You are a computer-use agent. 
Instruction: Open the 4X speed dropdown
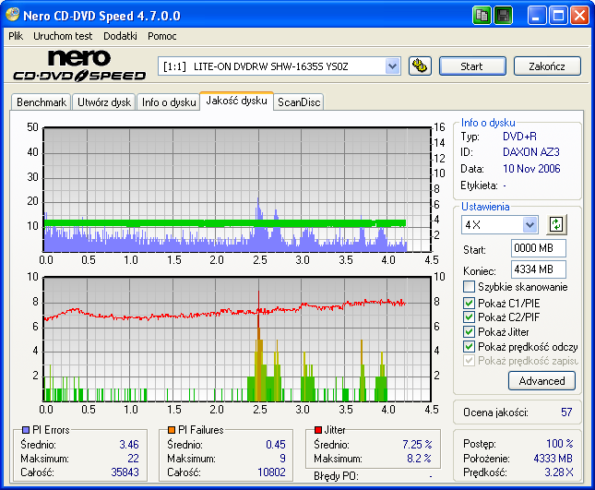click(530, 224)
